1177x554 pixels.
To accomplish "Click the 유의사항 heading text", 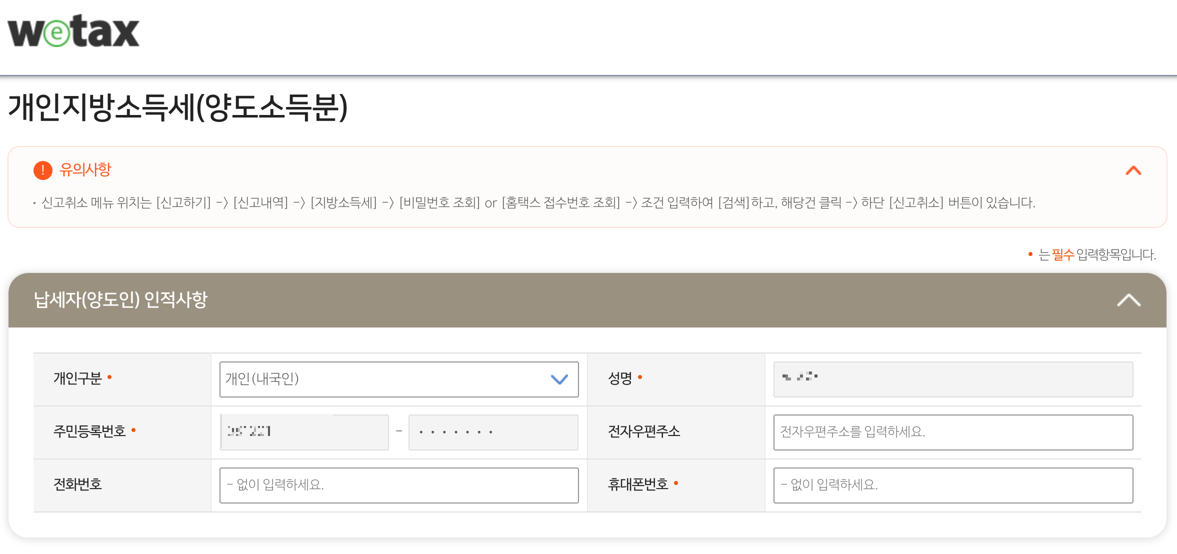I will coord(85,170).
